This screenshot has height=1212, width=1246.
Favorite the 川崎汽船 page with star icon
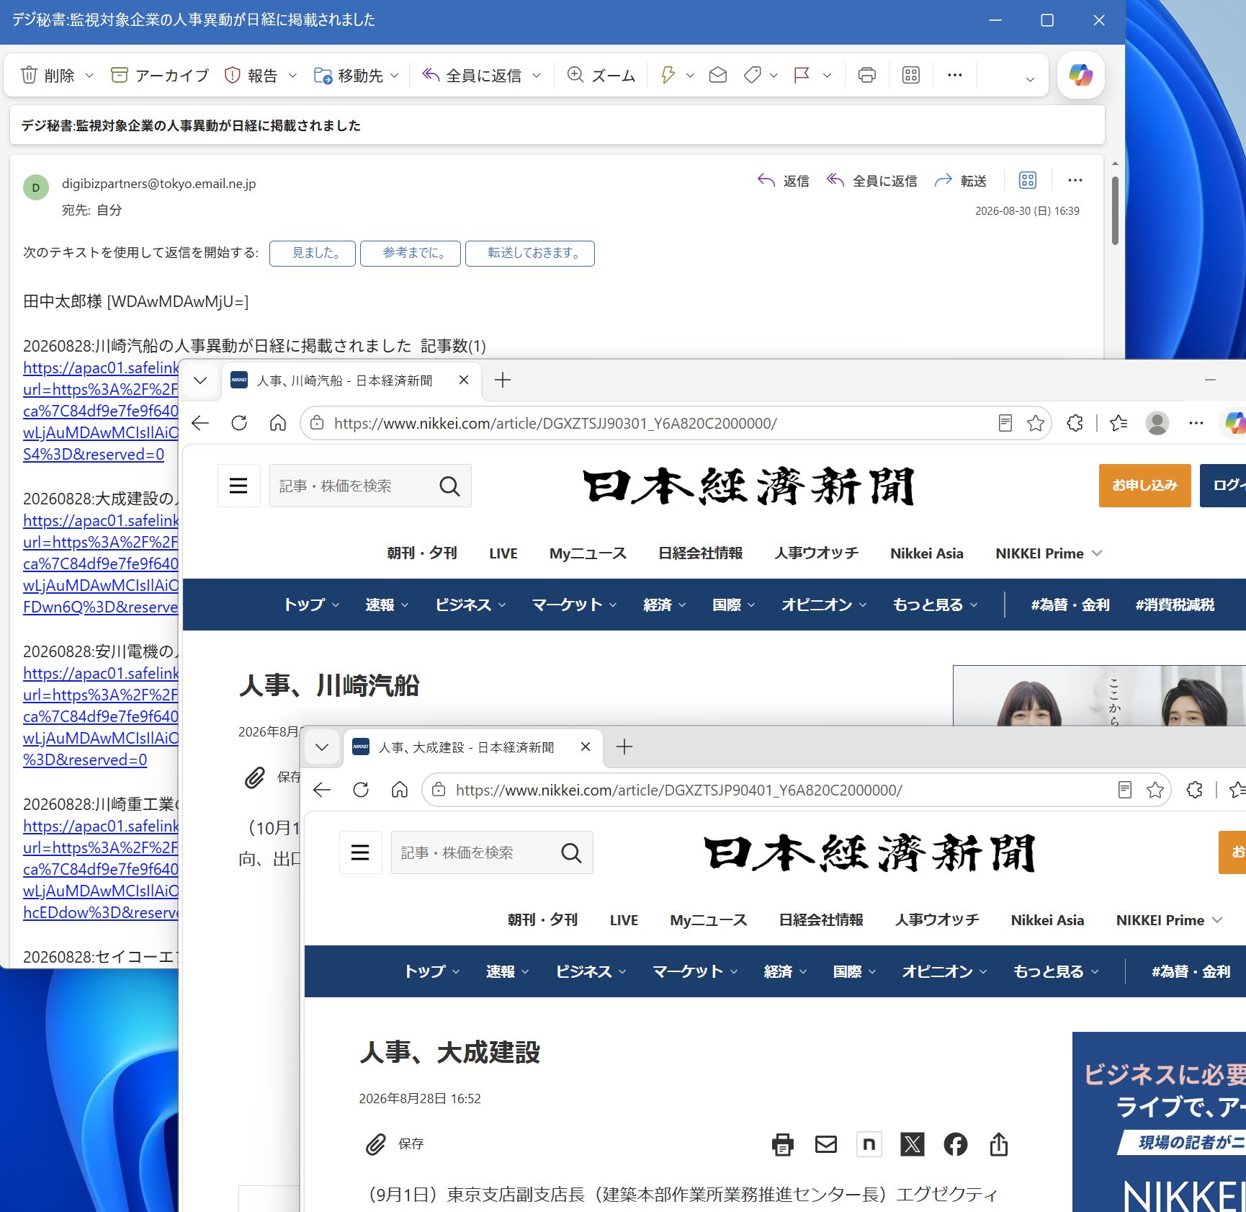tap(1036, 423)
